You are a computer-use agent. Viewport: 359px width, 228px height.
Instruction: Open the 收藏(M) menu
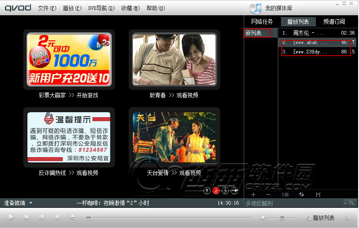pos(130,8)
